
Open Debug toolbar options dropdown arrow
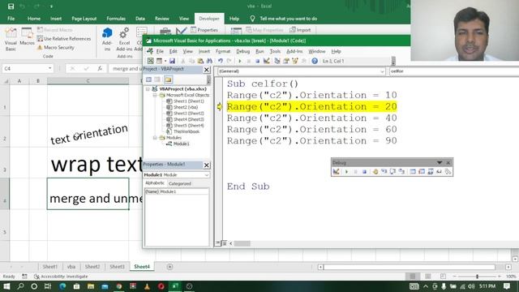[440, 162]
